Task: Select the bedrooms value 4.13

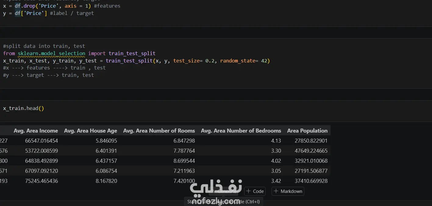Action: pyautogui.click(x=276, y=141)
